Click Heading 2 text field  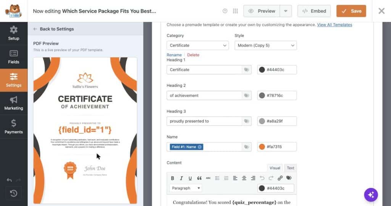click(x=205, y=95)
